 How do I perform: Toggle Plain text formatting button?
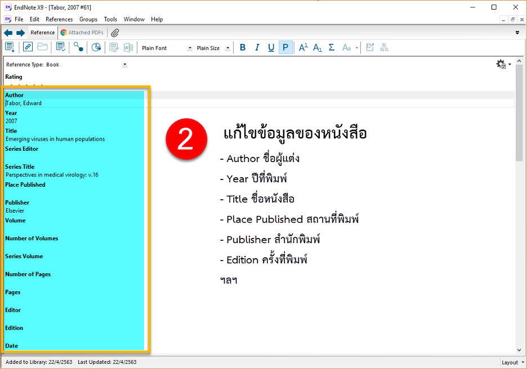[285, 48]
